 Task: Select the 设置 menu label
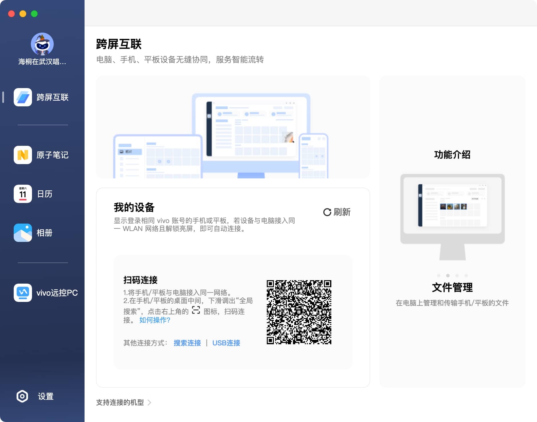(x=46, y=396)
